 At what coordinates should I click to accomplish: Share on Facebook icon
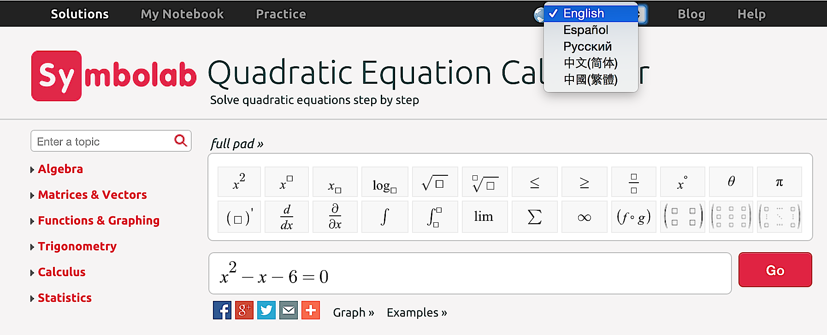point(222,311)
